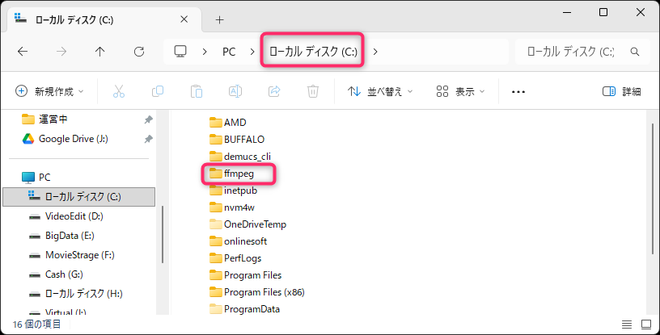Toggle the 詳細 details pane

621,91
